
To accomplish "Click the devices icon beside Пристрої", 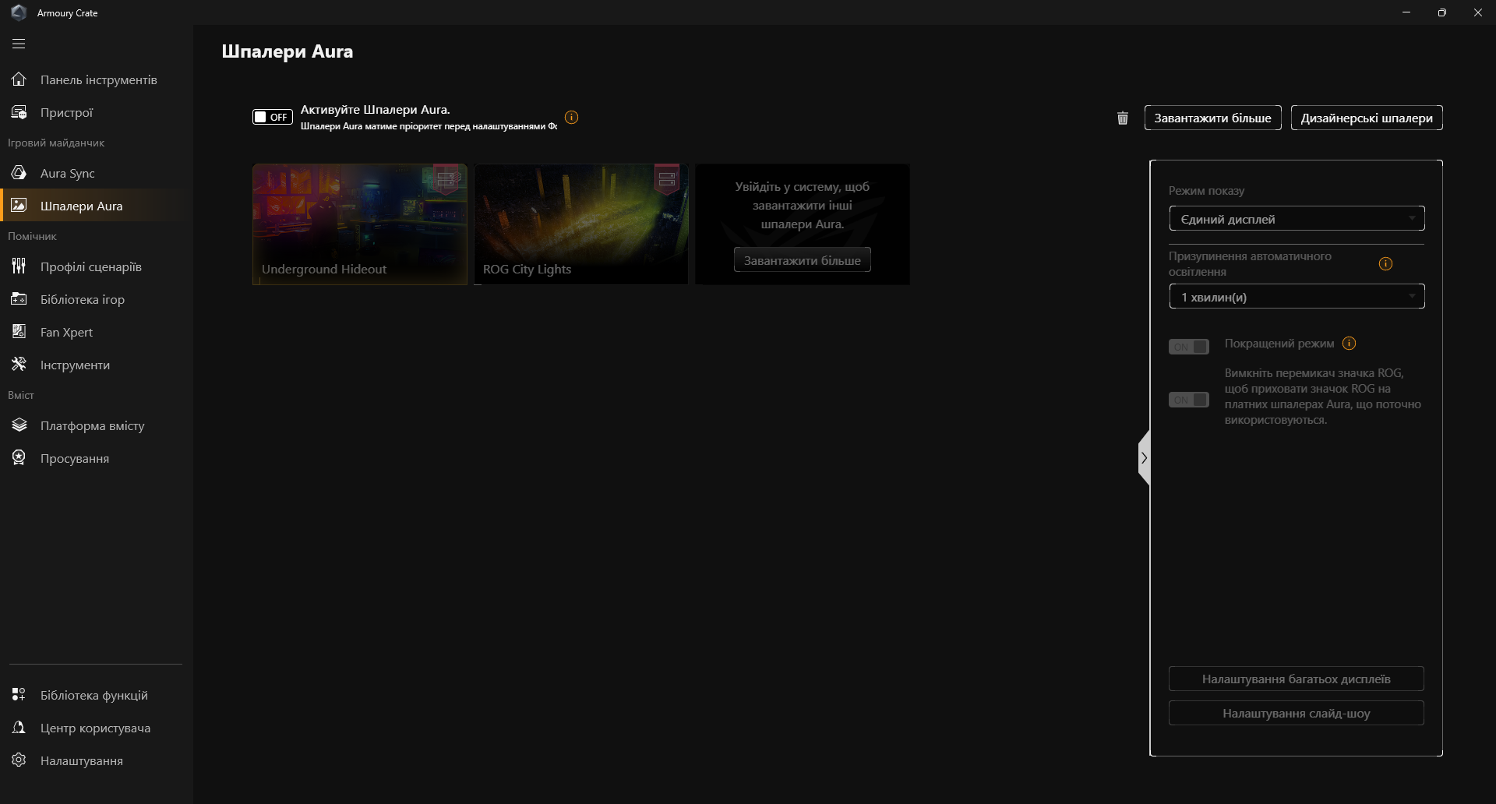I will 19,112.
